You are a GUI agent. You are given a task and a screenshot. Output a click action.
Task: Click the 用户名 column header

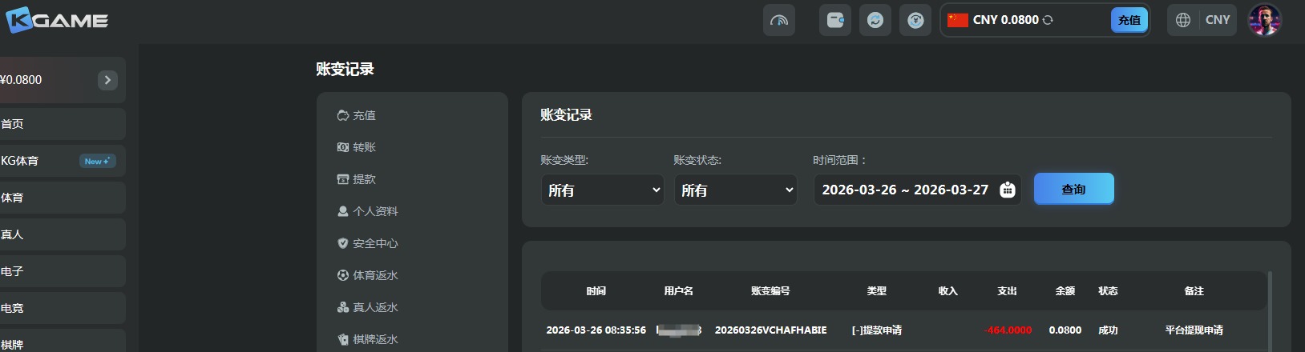click(678, 291)
